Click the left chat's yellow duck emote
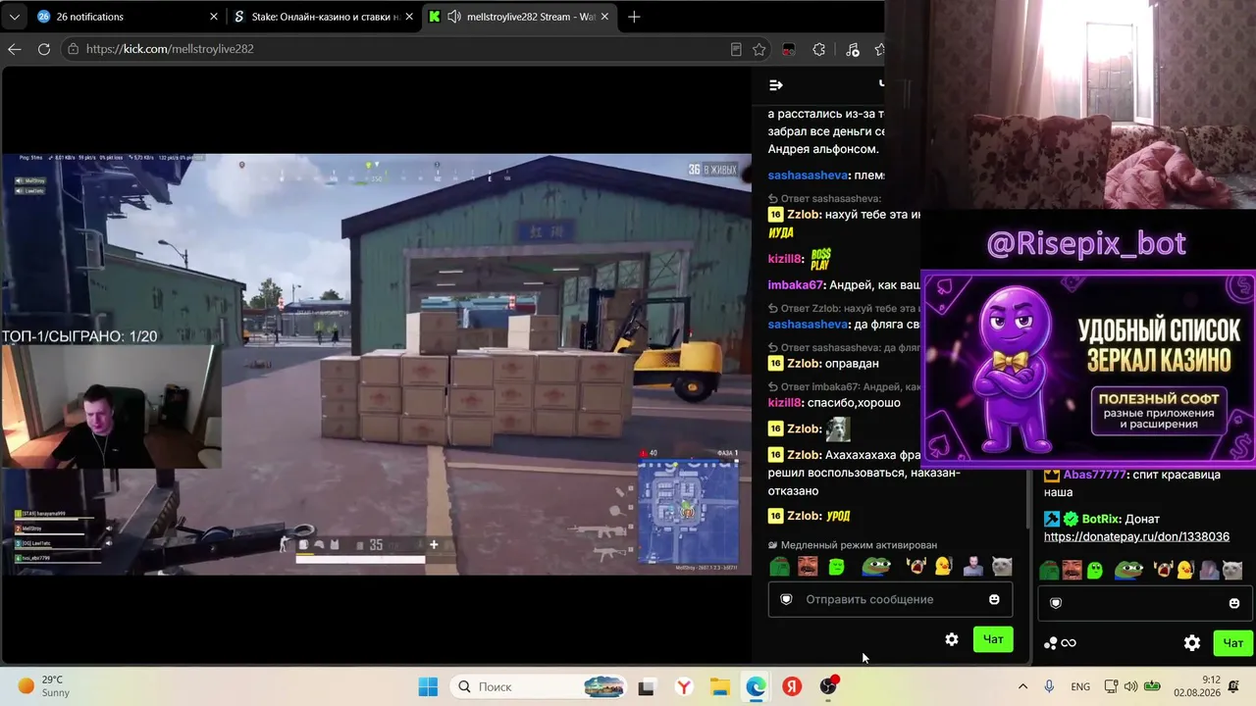Screen dimensions: 1256x706 tap(943, 566)
